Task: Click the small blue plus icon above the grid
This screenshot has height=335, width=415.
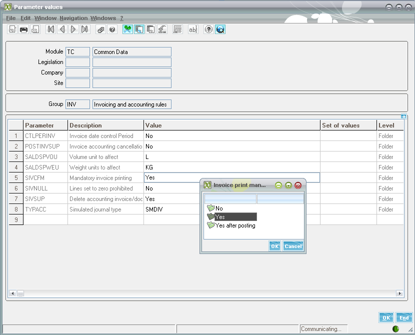Action: click(403, 116)
